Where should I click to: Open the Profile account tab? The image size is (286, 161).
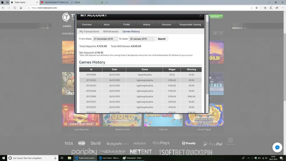[126, 24]
